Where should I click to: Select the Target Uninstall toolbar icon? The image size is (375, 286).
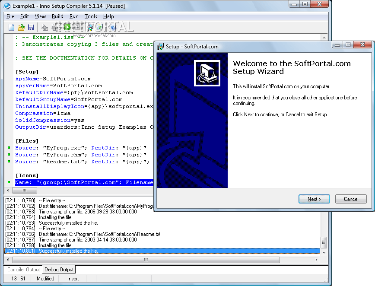point(99,27)
